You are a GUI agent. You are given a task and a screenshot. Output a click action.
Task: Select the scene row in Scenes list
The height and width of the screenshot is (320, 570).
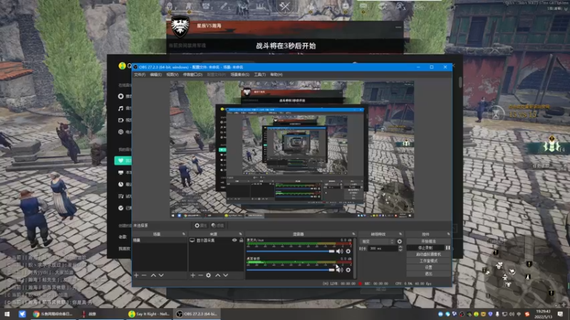pos(160,240)
